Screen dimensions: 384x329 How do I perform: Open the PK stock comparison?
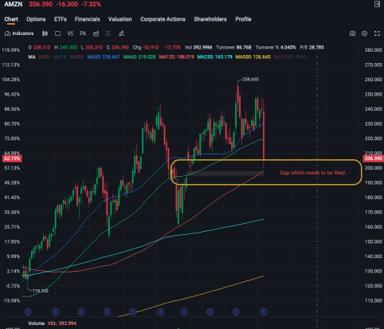click(83, 33)
